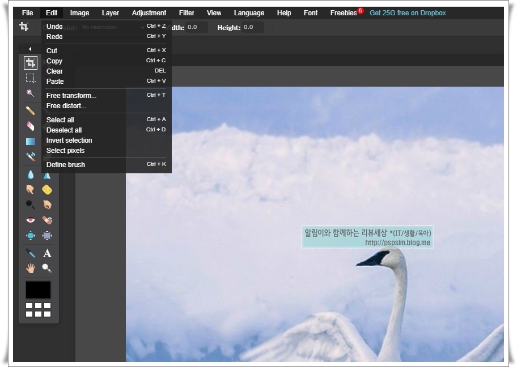Select the Dodge tool
517x367 pixels.
tap(31, 204)
